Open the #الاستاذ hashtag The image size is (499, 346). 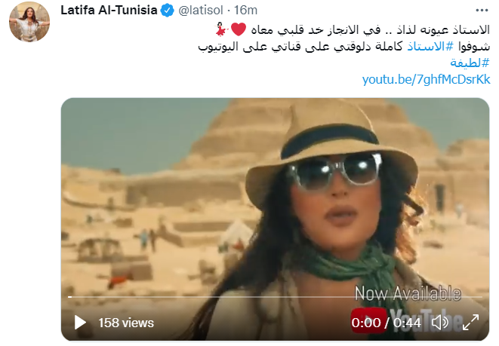coord(430,47)
